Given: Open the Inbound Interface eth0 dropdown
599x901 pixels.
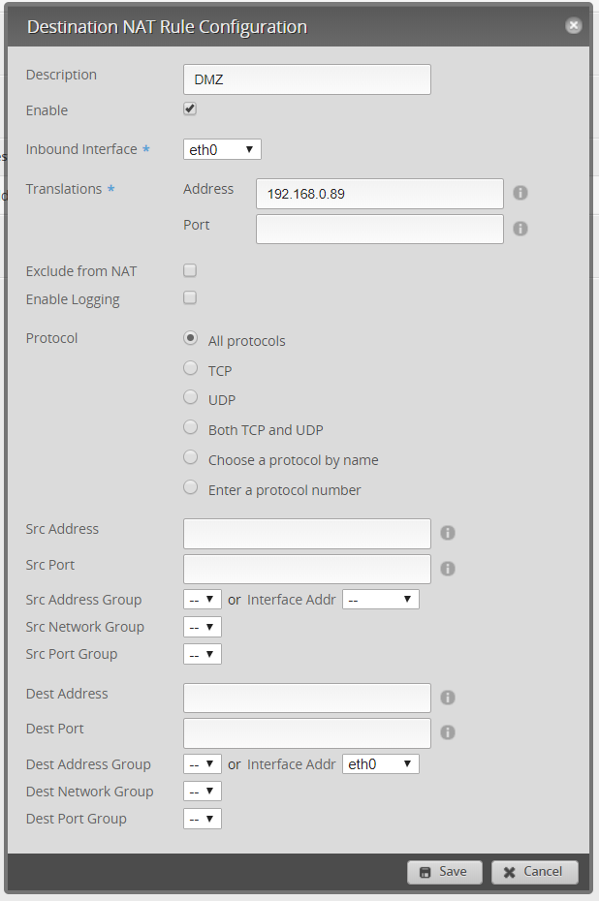Looking at the screenshot, I should pyautogui.click(x=222, y=149).
